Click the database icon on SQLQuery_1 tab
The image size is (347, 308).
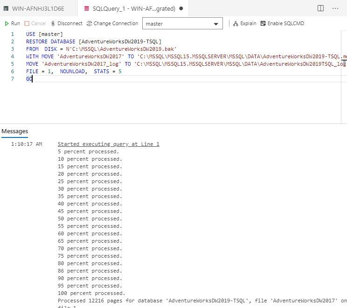coord(87,8)
